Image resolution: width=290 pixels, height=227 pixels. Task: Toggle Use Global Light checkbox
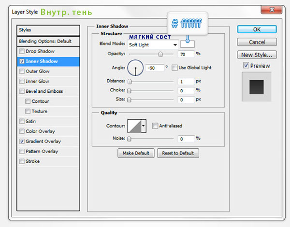click(175, 68)
